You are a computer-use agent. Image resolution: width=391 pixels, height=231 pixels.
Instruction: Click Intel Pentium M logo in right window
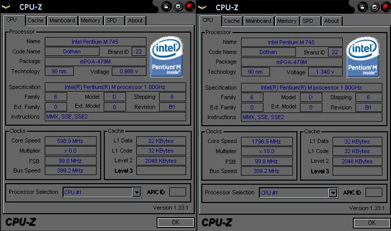point(363,57)
